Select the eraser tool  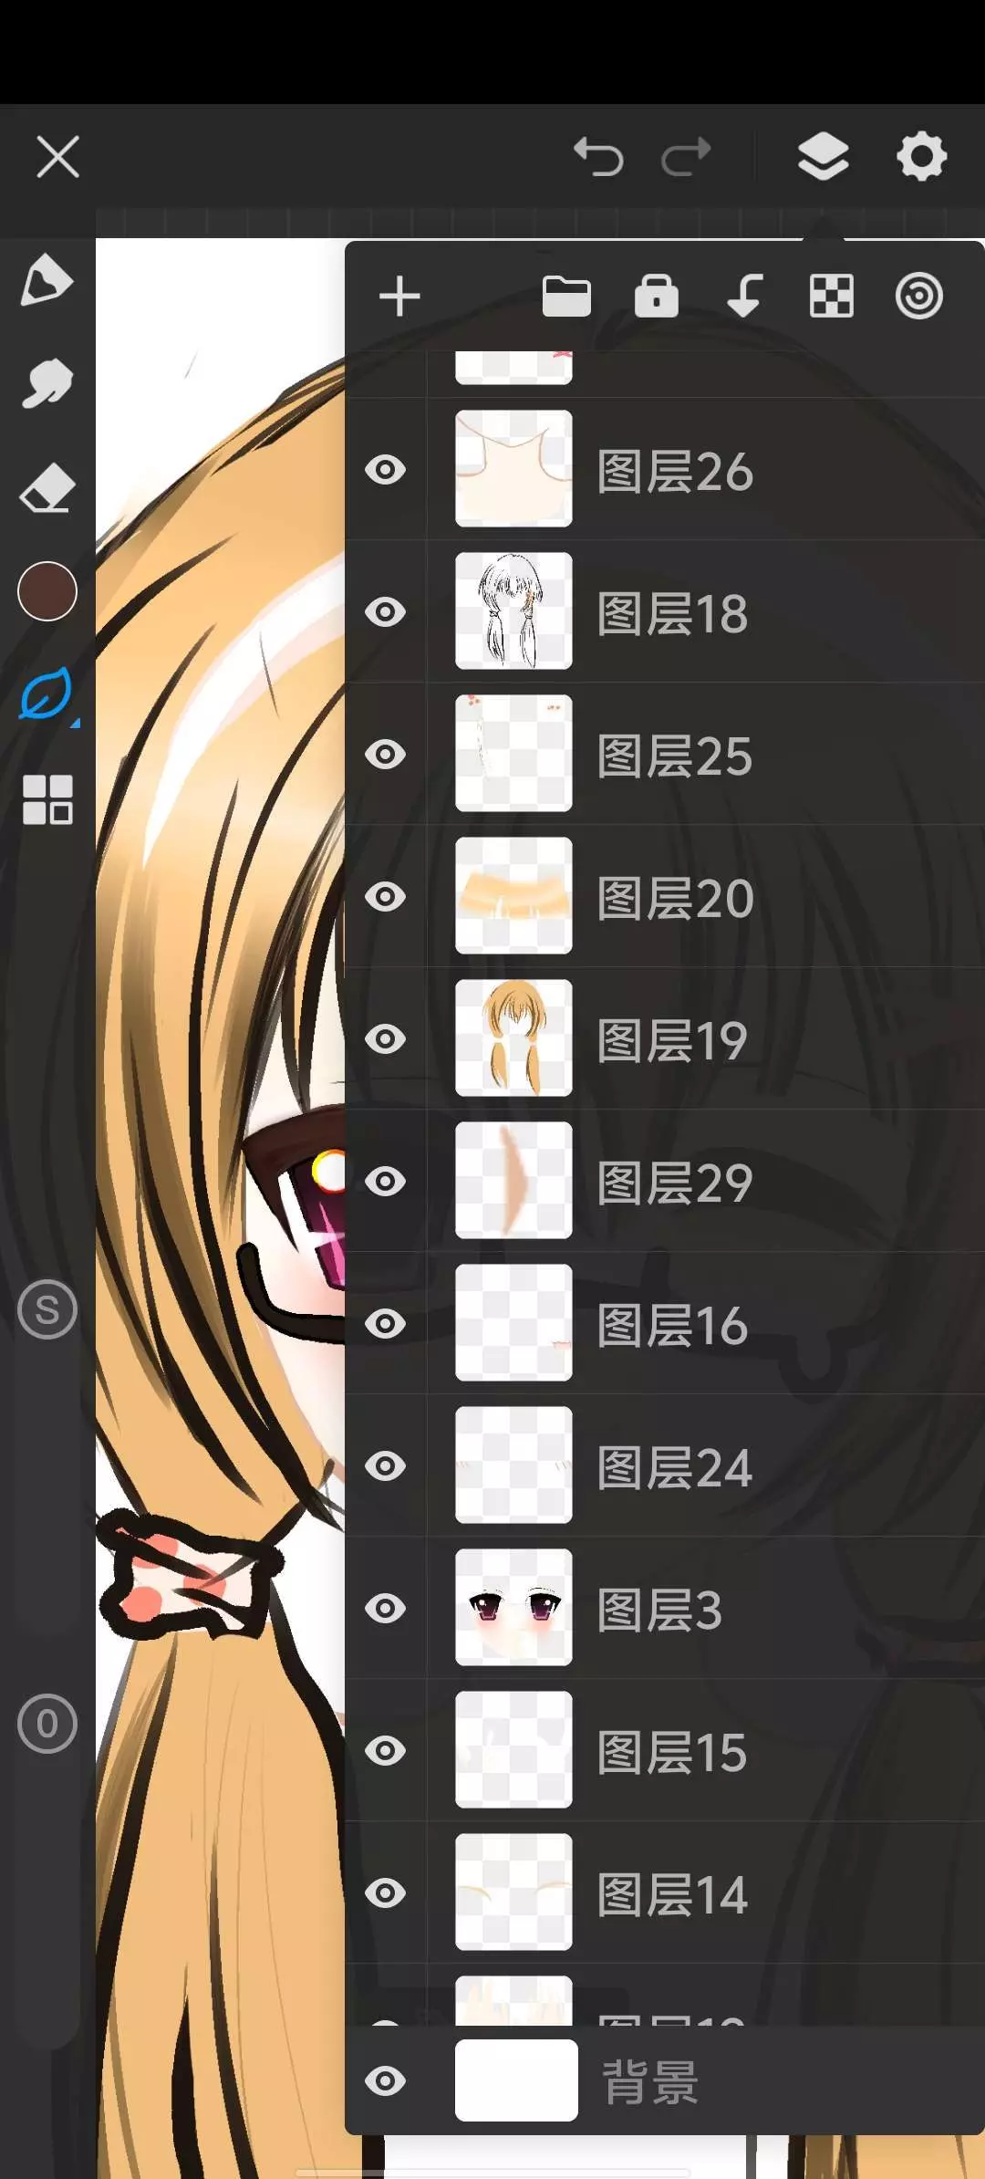[x=47, y=488]
